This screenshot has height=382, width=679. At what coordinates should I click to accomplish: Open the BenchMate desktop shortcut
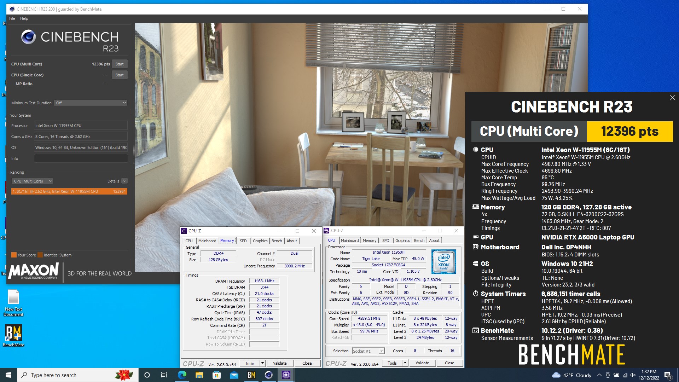(13, 336)
